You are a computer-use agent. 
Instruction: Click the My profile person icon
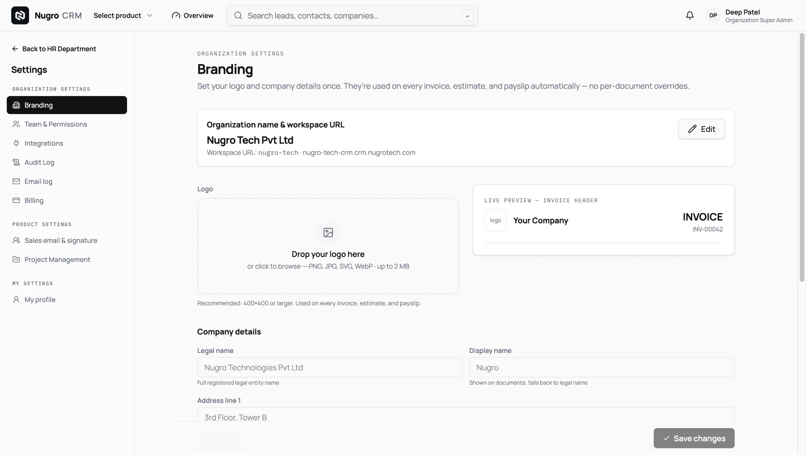[16, 299]
